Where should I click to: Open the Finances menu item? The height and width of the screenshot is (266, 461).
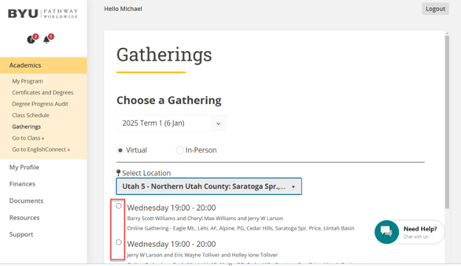(22, 184)
